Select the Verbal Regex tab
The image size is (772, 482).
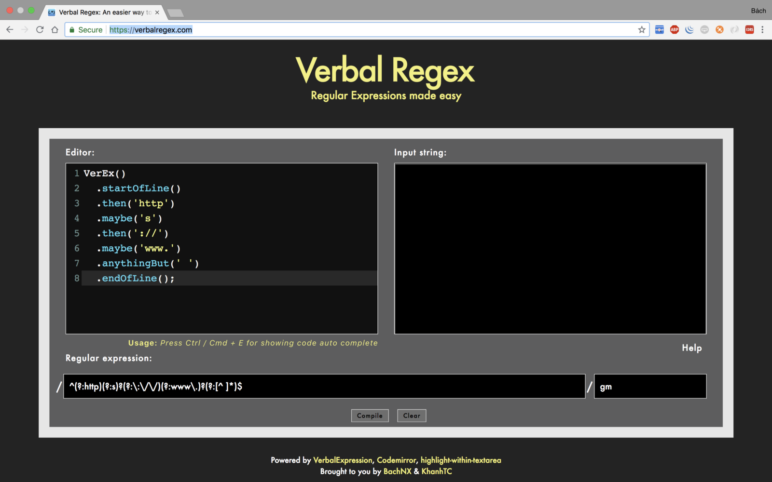coord(104,13)
